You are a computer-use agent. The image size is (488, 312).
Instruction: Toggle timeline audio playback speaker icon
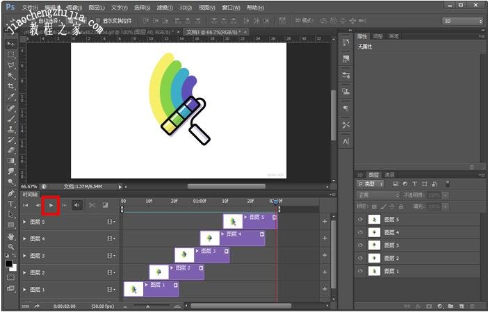pyautogui.click(x=76, y=205)
